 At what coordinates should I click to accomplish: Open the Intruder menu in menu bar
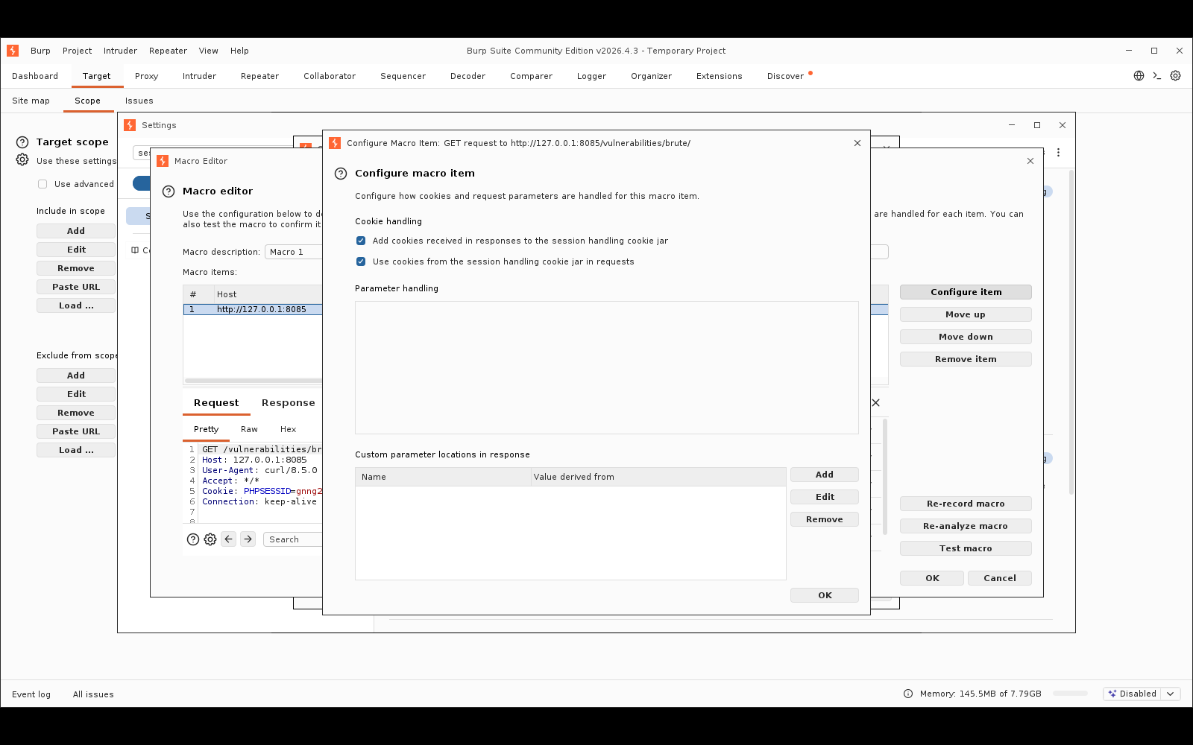tap(120, 51)
